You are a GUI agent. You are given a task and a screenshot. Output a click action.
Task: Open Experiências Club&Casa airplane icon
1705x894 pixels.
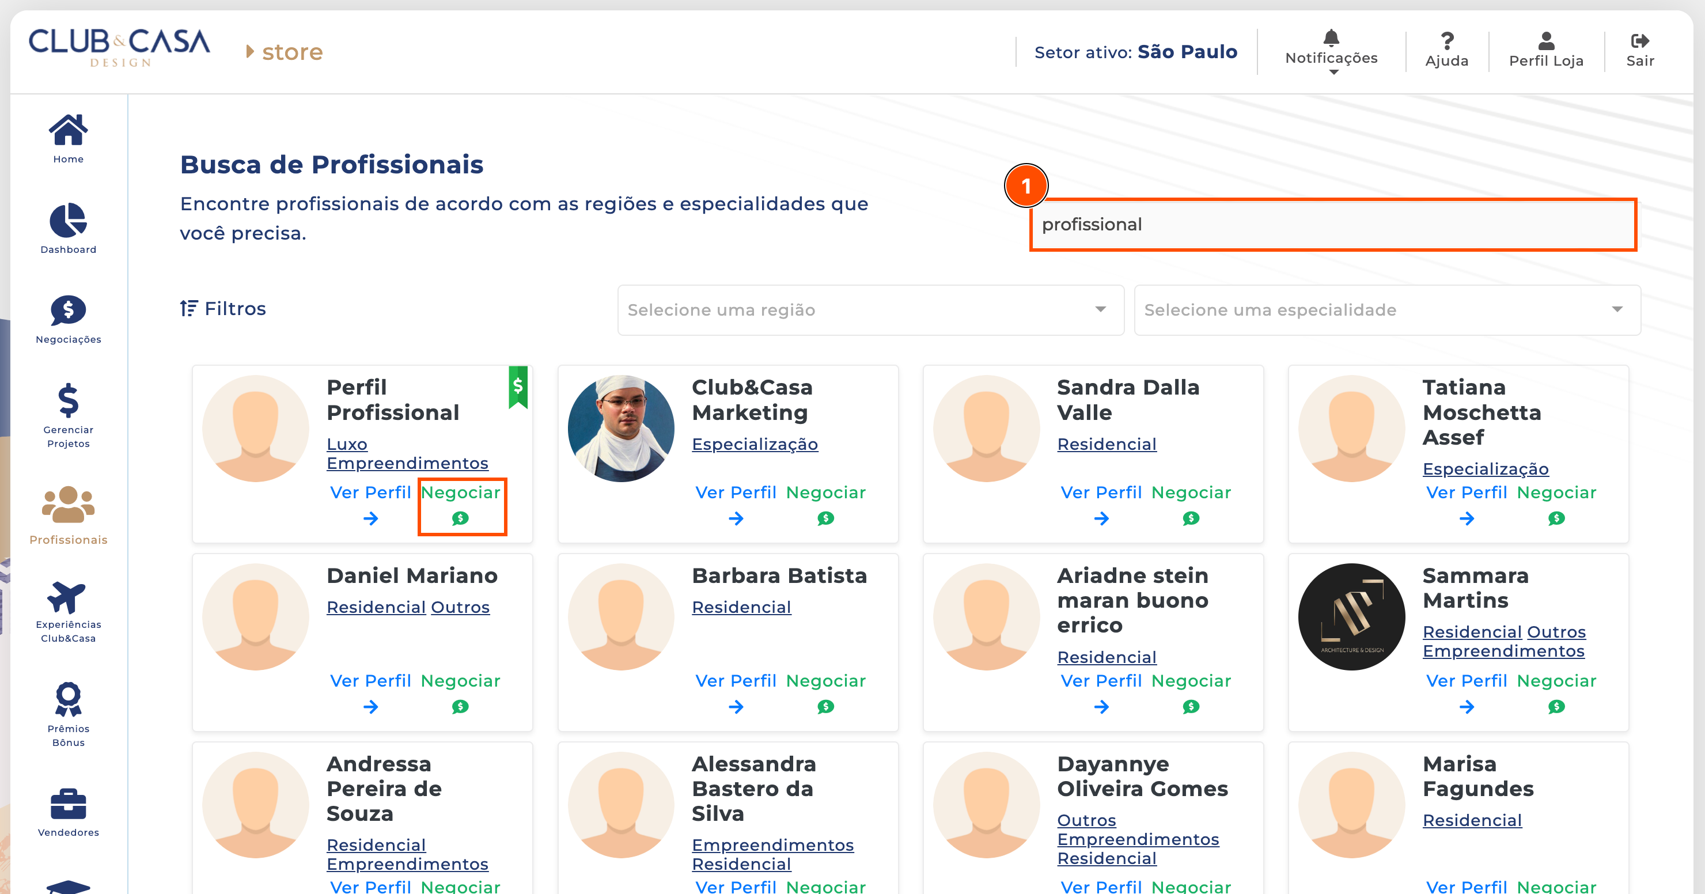[x=67, y=596]
